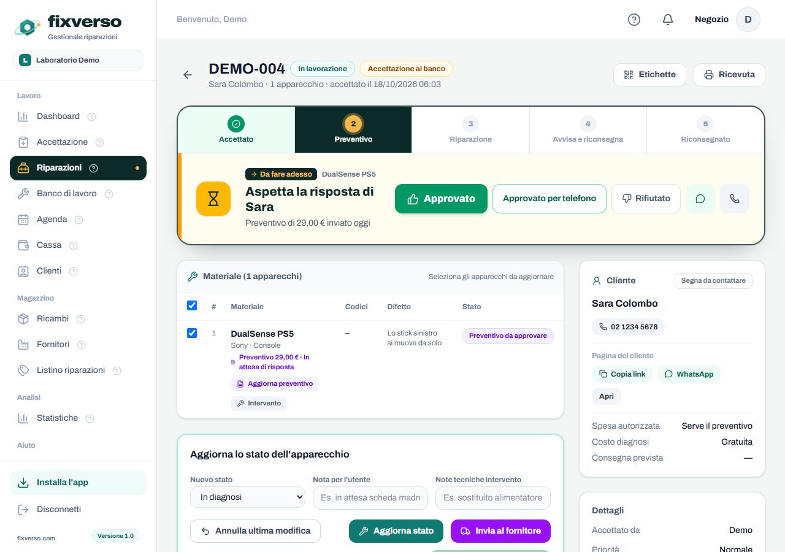Open the notifications bell
Image resolution: width=785 pixels, height=552 pixels.
click(668, 20)
